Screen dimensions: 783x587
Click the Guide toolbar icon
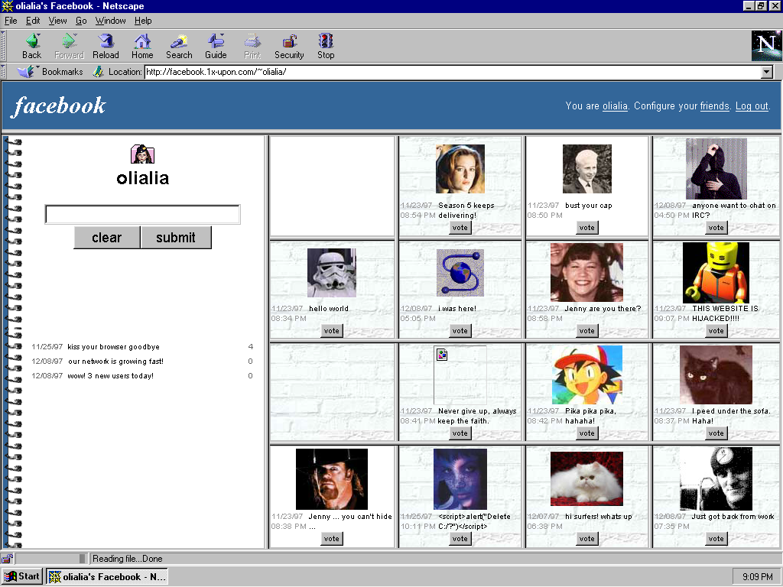pyautogui.click(x=216, y=46)
